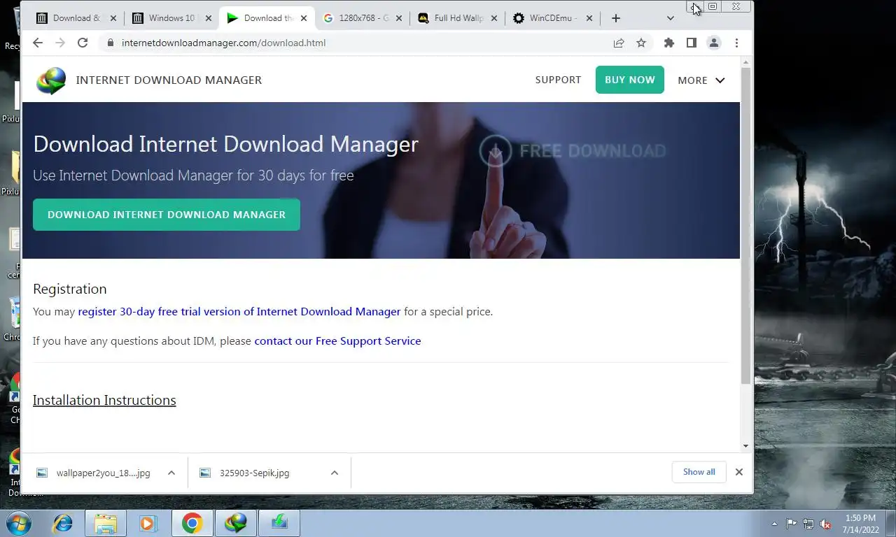Reload the current page
Screen dimensions: 896x537
pyautogui.click(x=83, y=43)
